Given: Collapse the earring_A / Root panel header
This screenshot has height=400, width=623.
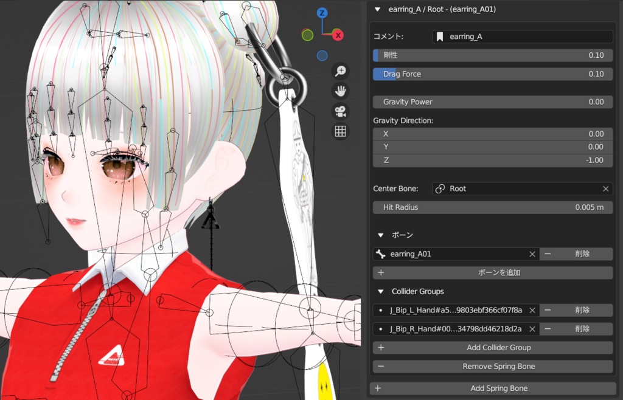Looking at the screenshot, I should pyautogui.click(x=377, y=10).
